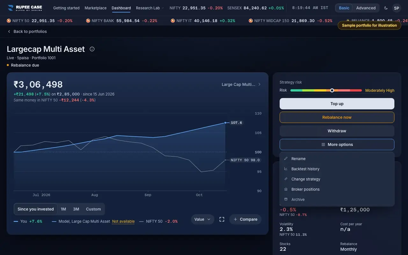Toggle dark mode moon icon
The image size is (408, 255).
click(x=386, y=8)
